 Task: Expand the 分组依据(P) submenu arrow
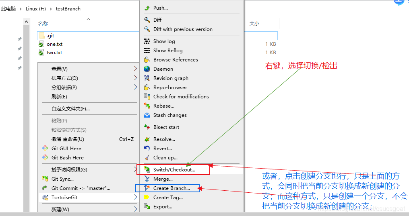135,87
